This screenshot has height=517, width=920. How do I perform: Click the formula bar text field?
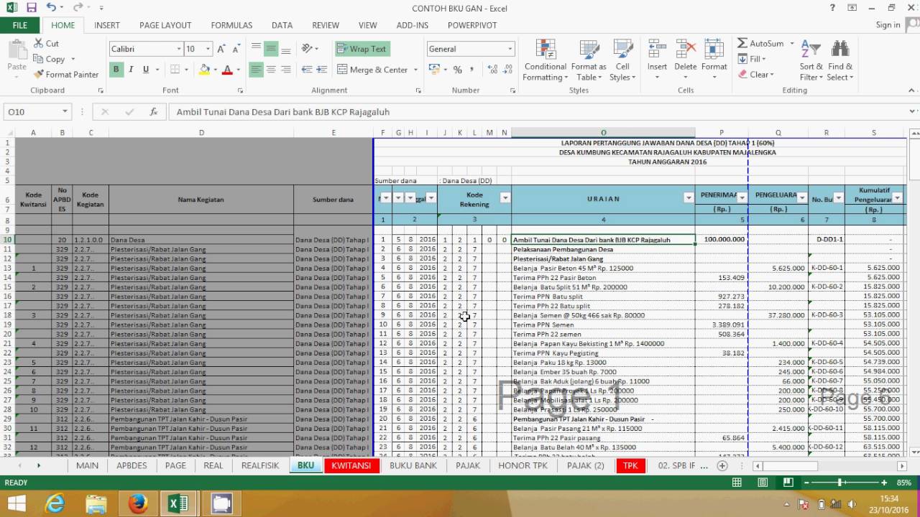[x=538, y=112]
